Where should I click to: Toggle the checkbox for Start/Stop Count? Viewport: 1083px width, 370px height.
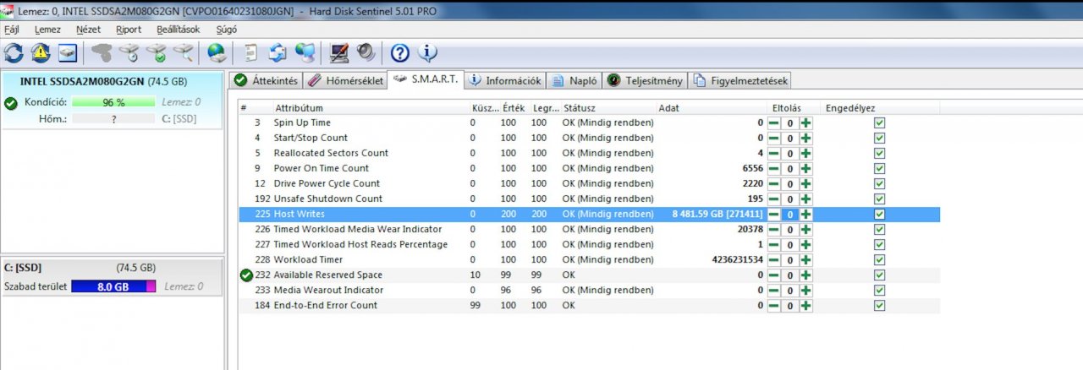pos(880,138)
